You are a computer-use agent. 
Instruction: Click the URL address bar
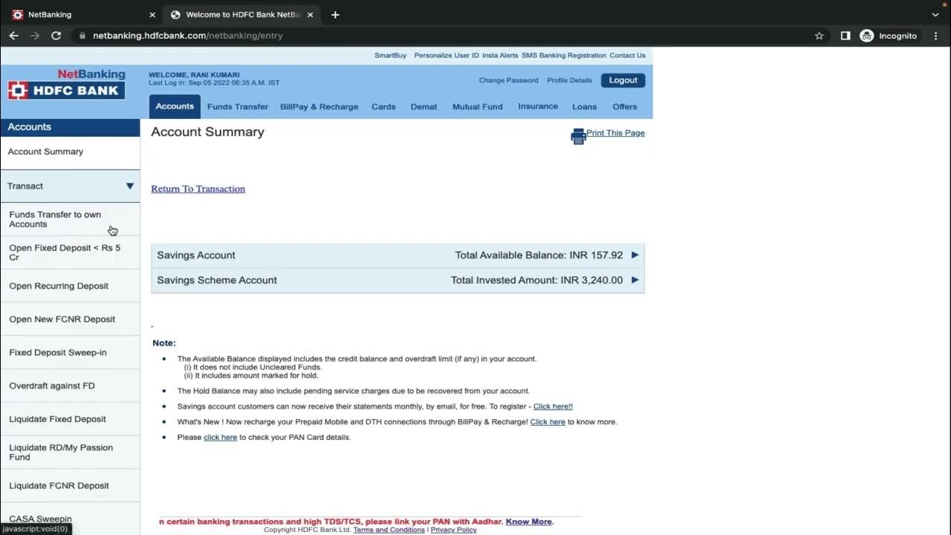tap(446, 36)
